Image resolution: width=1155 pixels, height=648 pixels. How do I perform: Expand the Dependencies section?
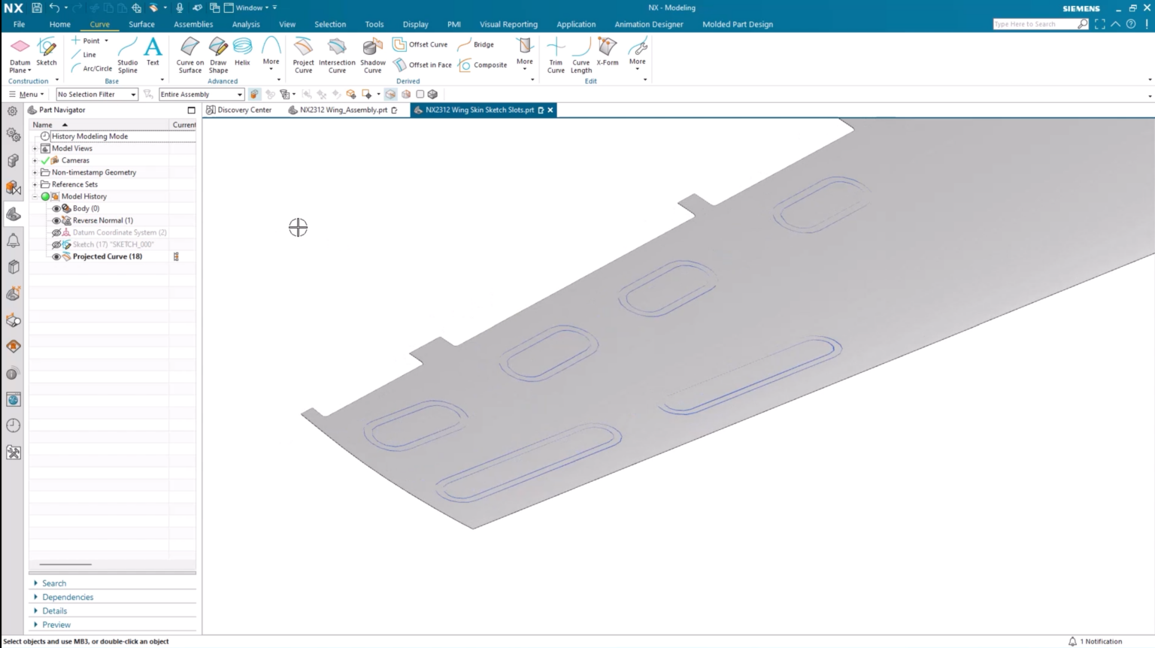(x=68, y=597)
